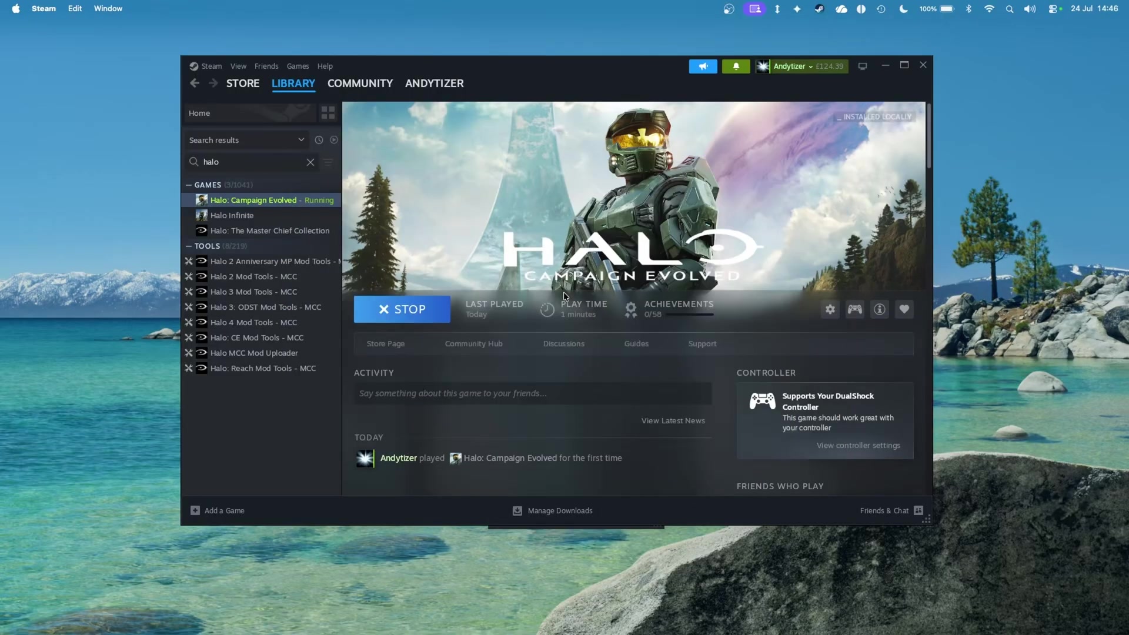
Task: Click the Bluetooth icon in menu bar
Action: coord(968,9)
